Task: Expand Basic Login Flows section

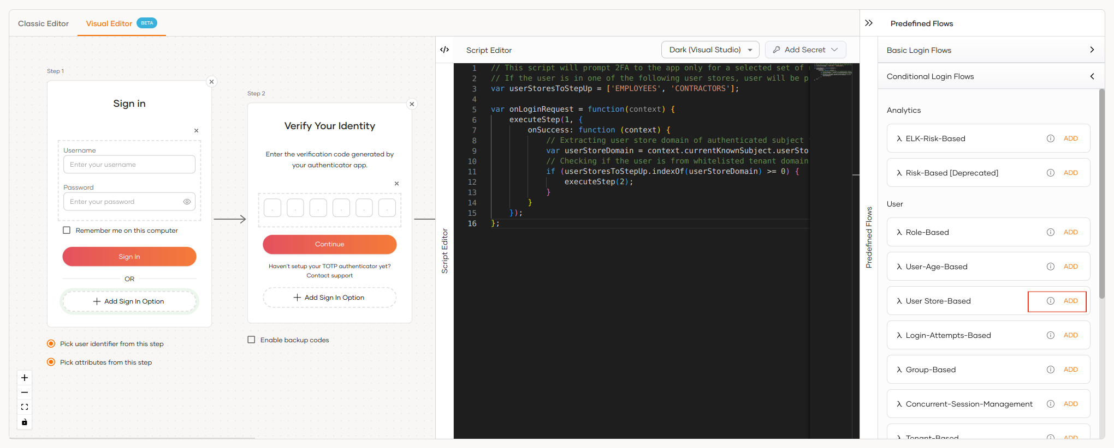Action: [x=991, y=50]
